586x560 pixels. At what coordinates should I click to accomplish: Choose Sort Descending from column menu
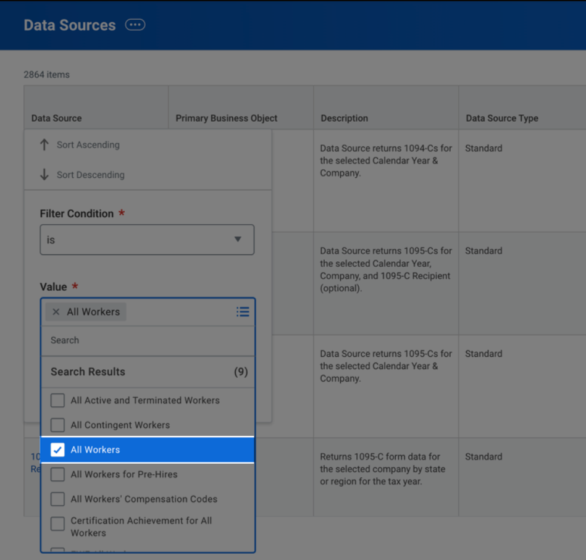[91, 175]
